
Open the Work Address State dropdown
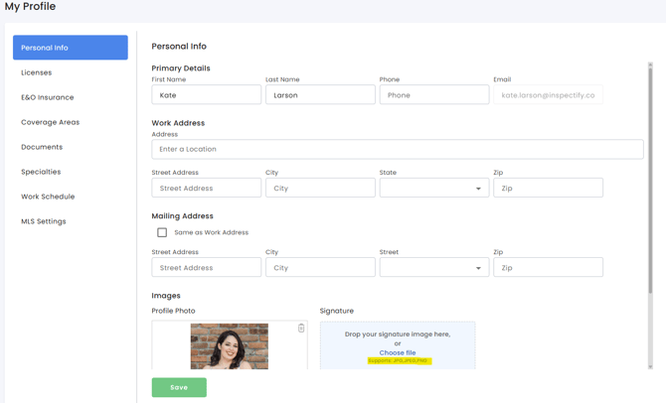coord(434,188)
